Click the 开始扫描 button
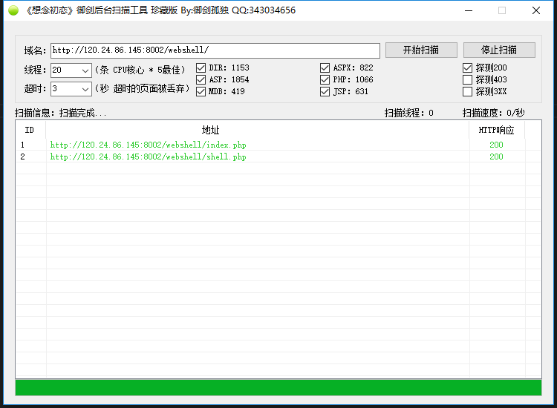This screenshot has width=557, height=408. click(x=420, y=50)
